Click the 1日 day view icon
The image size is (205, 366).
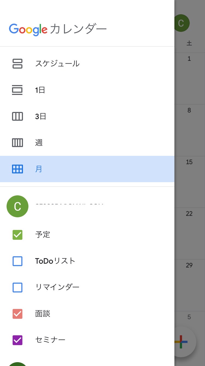[17, 90]
